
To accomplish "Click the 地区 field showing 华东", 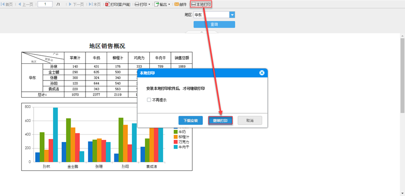I will (211, 15).
